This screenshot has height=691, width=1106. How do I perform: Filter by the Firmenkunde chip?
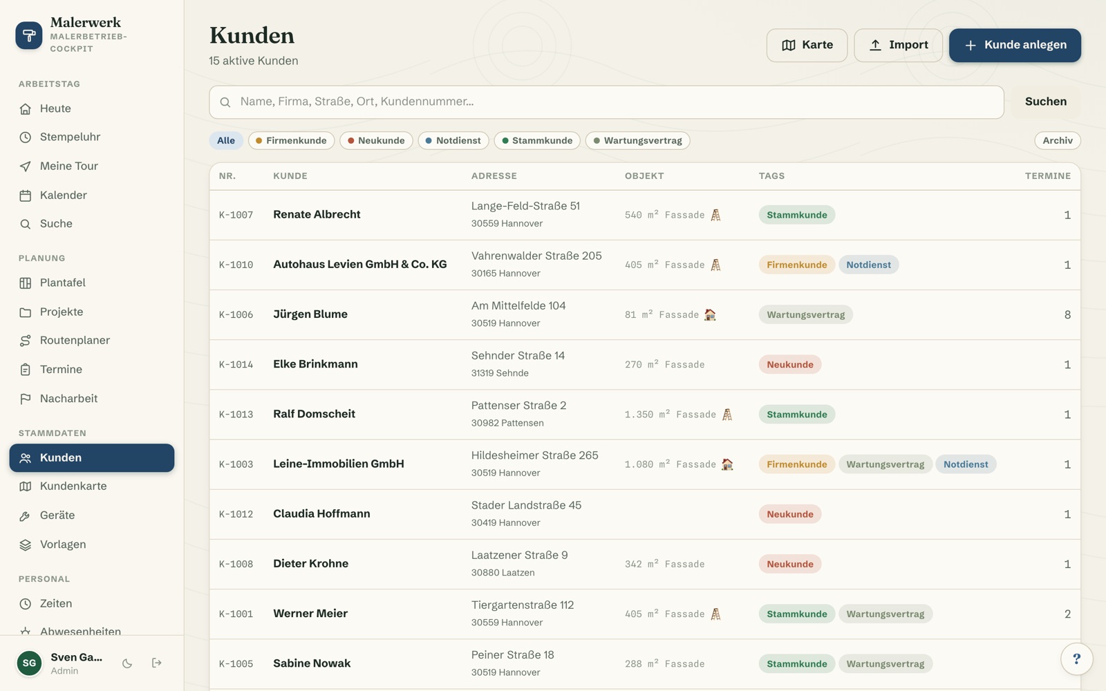point(291,140)
